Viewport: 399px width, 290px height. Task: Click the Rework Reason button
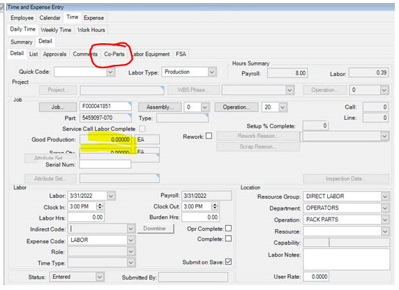coord(258,135)
